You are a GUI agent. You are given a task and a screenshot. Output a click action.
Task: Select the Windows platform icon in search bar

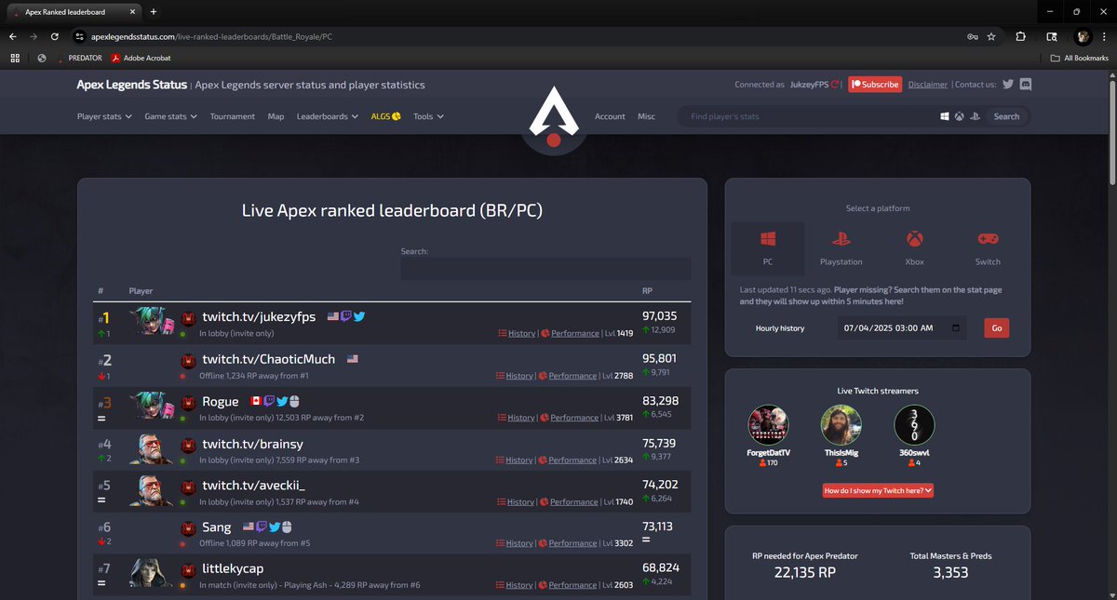[x=944, y=116]
